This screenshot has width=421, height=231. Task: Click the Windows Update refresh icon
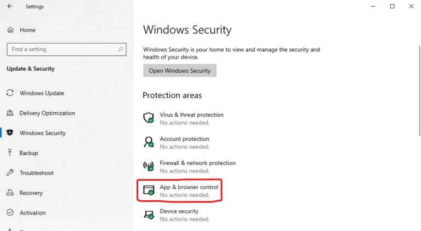coord(10,93)
